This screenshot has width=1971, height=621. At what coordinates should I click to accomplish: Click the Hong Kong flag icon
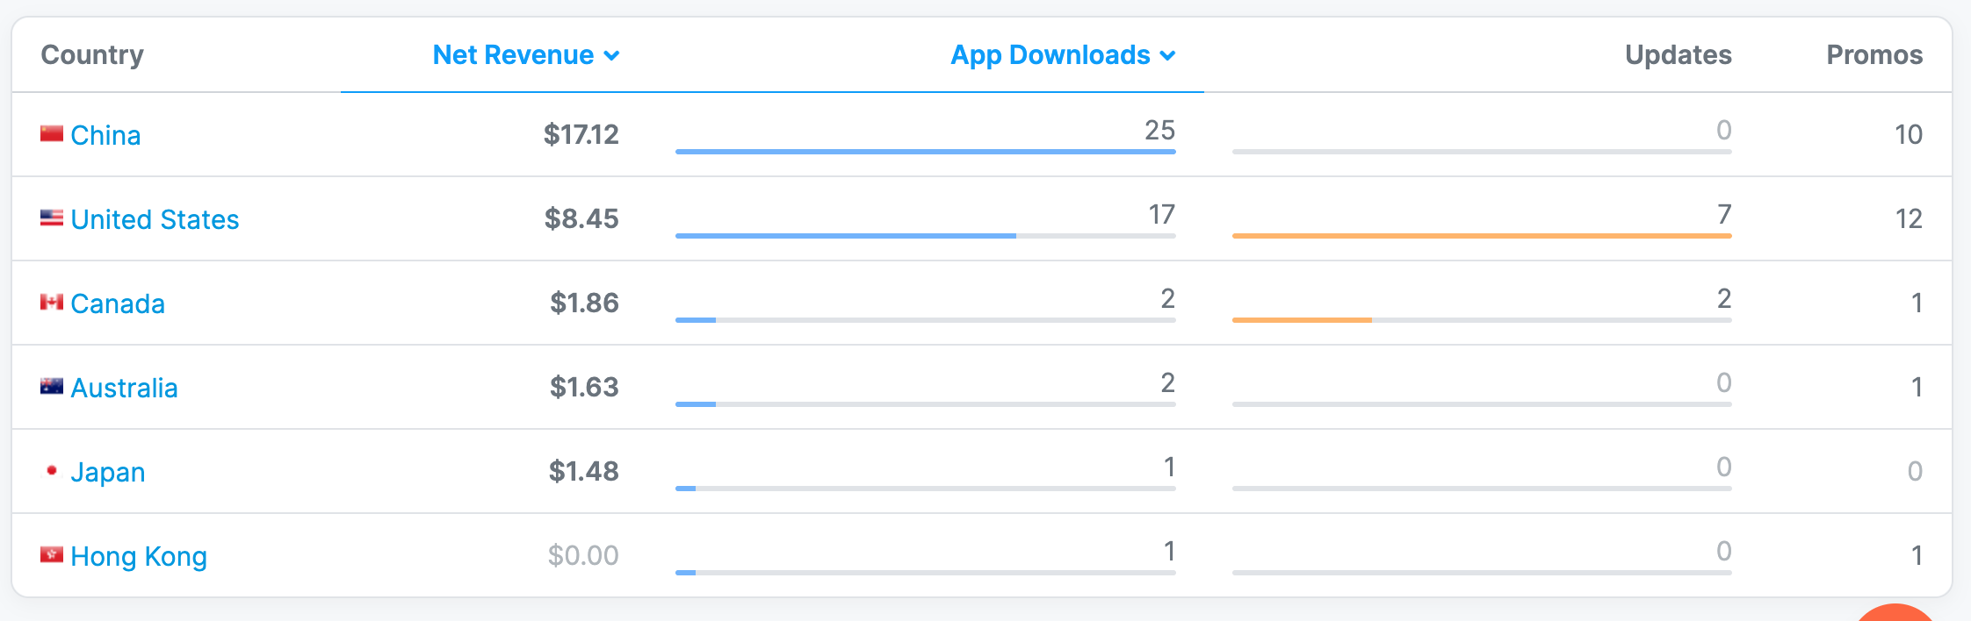click(51, 555)
